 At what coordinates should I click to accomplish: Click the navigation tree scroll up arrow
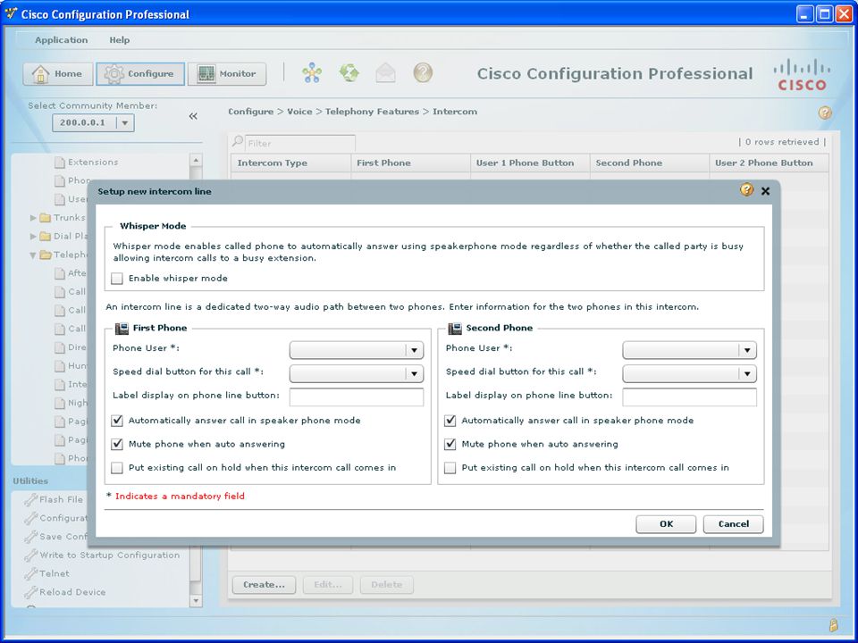tap(196, 160)
